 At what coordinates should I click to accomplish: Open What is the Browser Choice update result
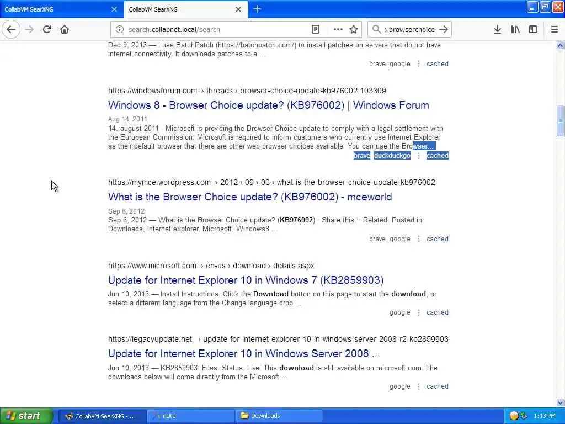click(x=250, y=197)
